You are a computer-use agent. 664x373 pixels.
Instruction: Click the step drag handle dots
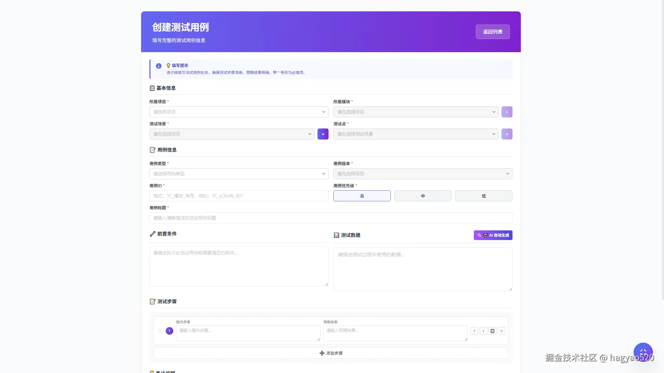pyautogui.click(x=160, y=331)
